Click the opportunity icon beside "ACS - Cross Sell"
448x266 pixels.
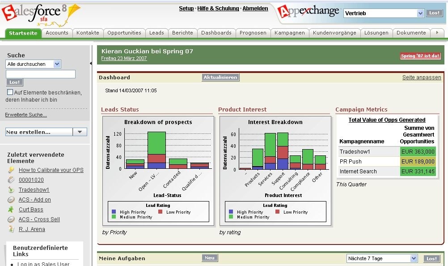[10, 219]
